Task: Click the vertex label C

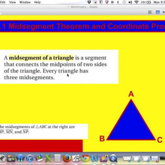Action: coord(160,140)
